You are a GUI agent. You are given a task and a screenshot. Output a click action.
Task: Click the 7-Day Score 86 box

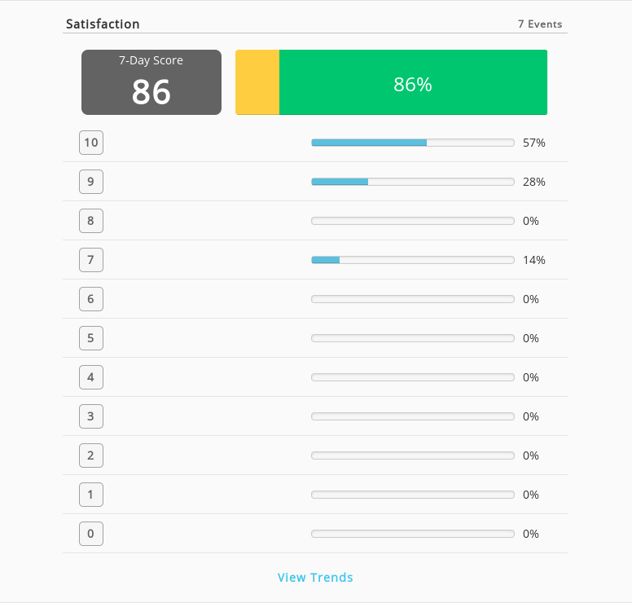[151, 82]
